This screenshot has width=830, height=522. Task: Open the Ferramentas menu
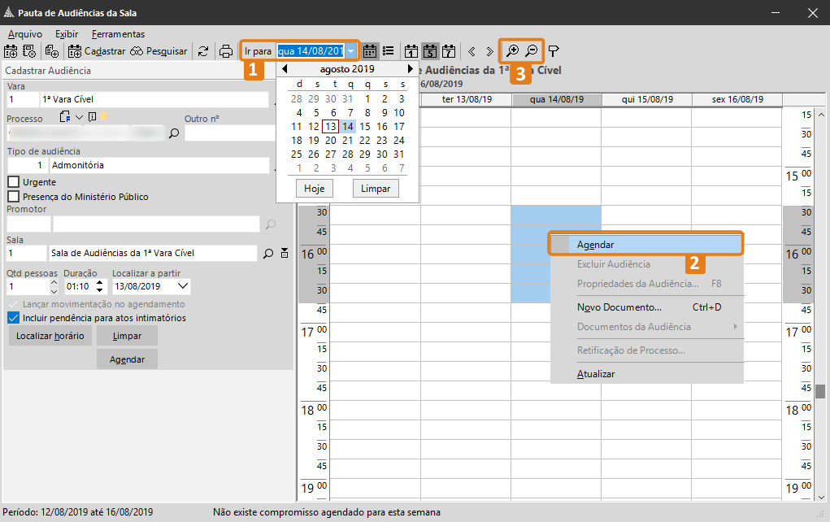[118, 34]
